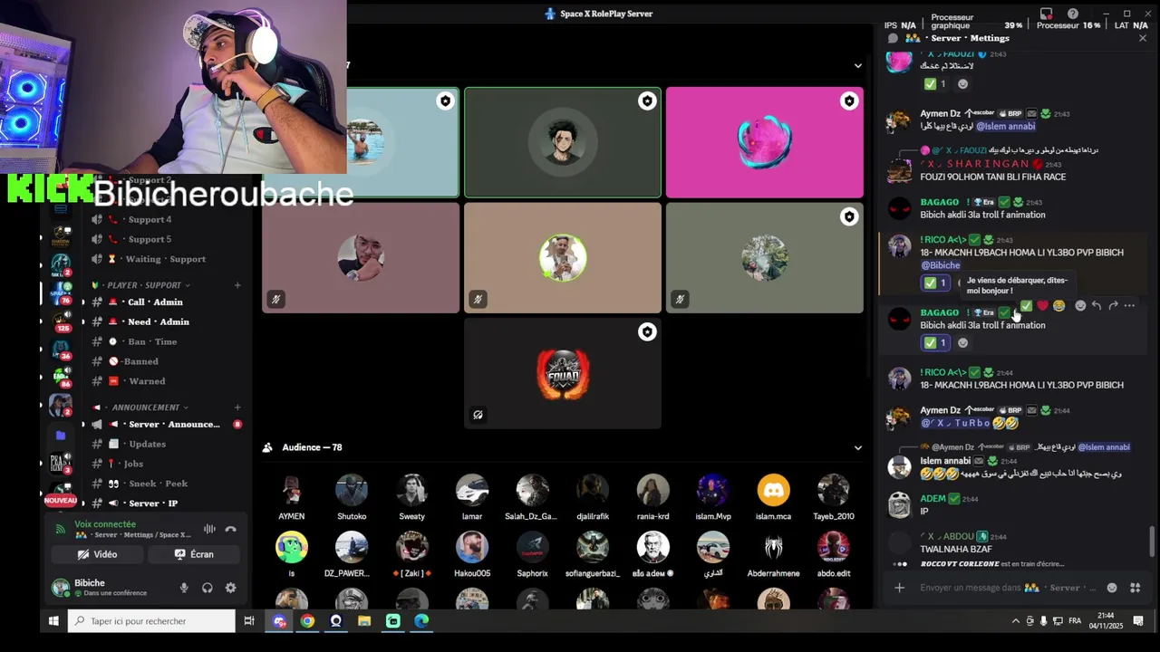Open File Explorer from the taskbar
The width and height of the screenshot is (1160, 652).
coord(364,621)
